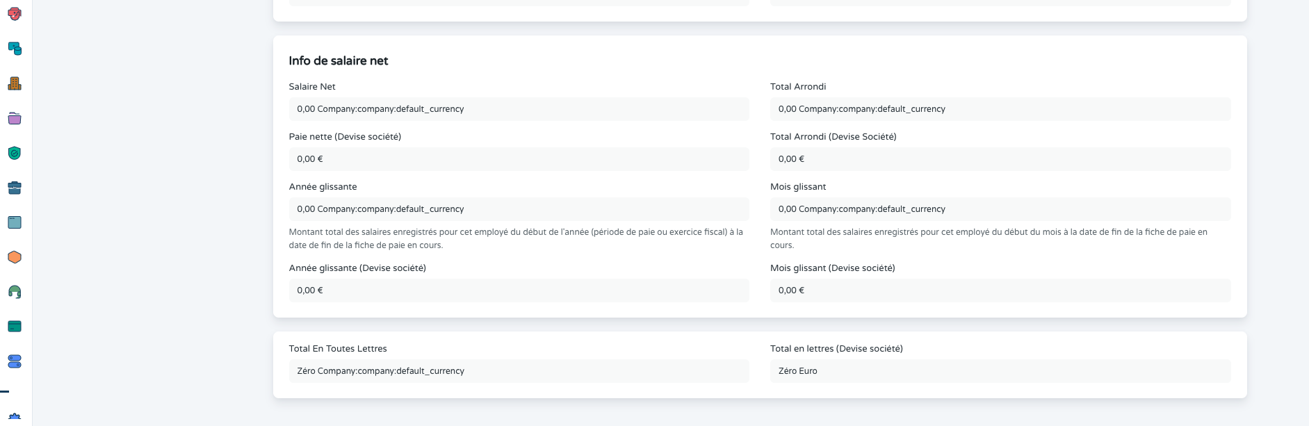The height and width of the screenshot is (426, 1309).
Task: Open the green shield checkmark icon
Action: point(15,153)
